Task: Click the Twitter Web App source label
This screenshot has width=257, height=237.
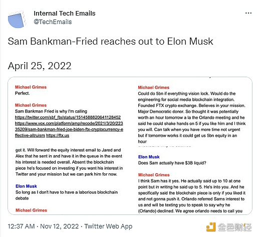Action: click(x=108, y=226)
